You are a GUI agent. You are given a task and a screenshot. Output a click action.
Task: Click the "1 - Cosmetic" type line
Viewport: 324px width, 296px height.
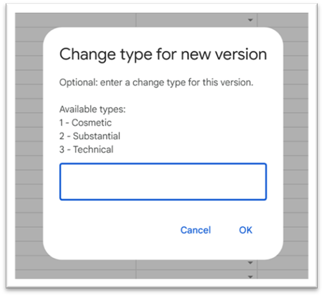[x=85, y=123]
